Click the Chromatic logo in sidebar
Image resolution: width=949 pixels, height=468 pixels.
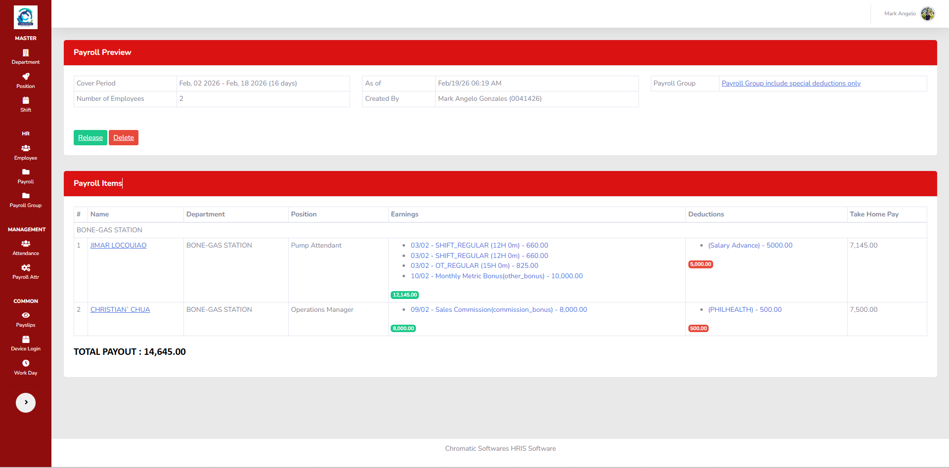tap(26, 17)
